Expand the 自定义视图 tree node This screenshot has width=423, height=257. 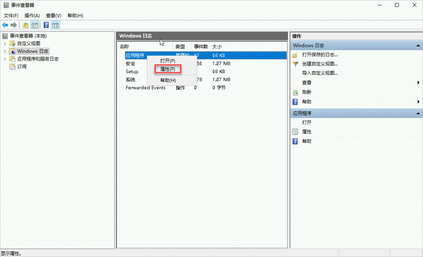(x=5, y=44)
